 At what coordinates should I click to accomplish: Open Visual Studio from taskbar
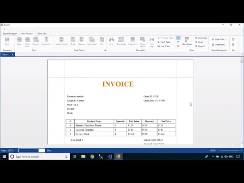[x=110, y=157]
